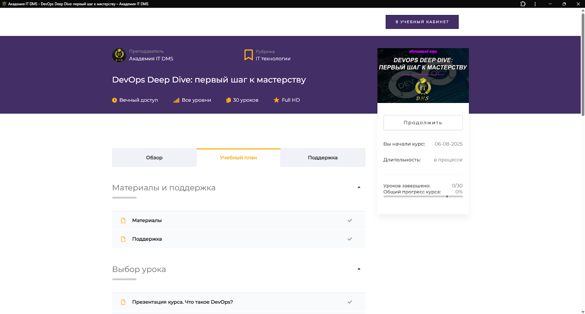585x314 pixels.
Task: Click checkmark in Презентация курса row
Action: (350, 302)
